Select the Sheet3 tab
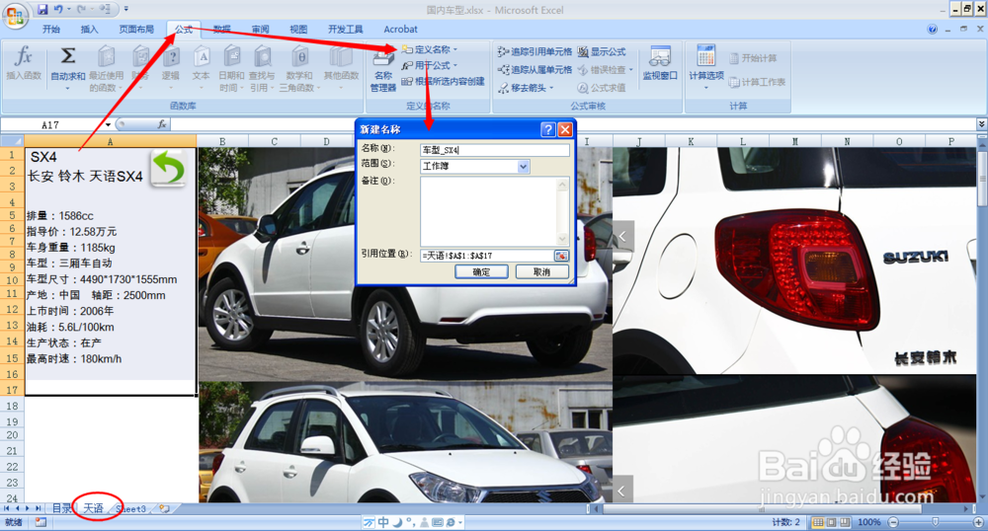Screen dimensions: 988x531 [x=131, y=508]
